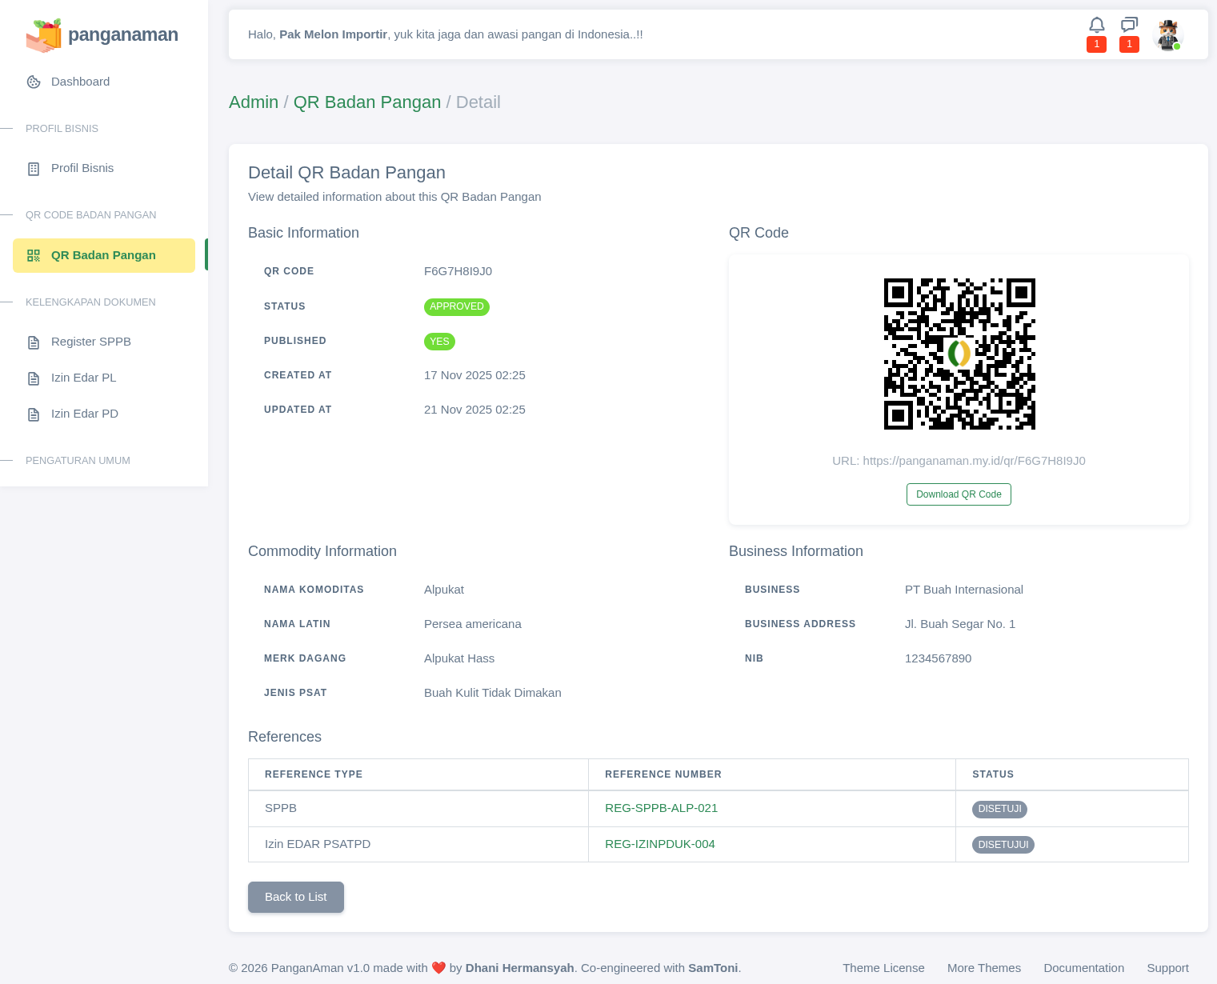Click the heart icon in footer
The image size is (1217, 984).
tap(438, 968)
